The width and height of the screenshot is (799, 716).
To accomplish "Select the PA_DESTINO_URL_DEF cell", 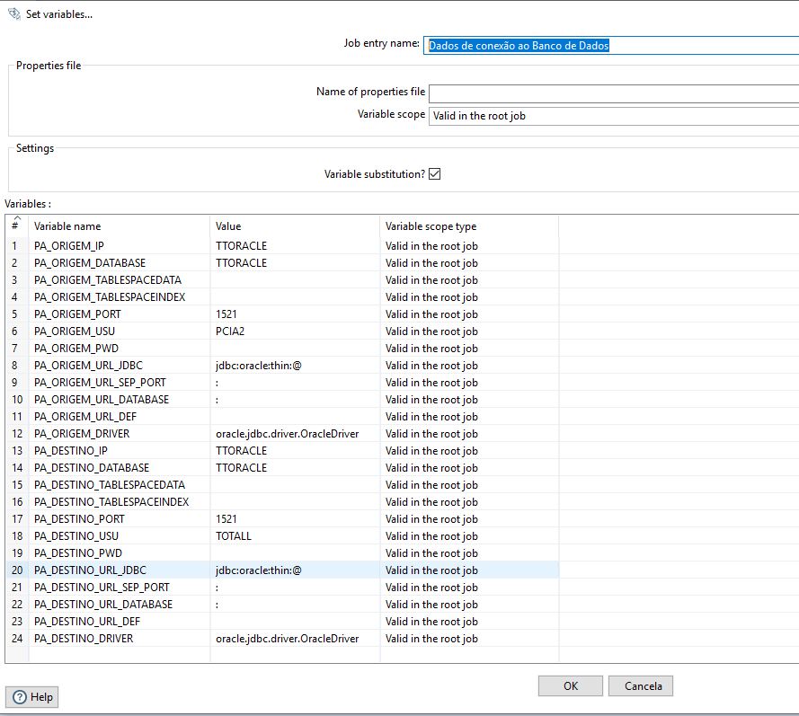I will [120, 622].
